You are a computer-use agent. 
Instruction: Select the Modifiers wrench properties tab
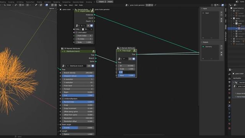(x=229, y=106)
